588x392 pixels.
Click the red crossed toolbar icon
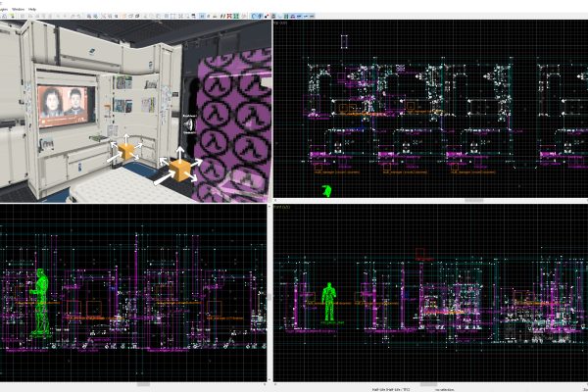coord(229,16)
